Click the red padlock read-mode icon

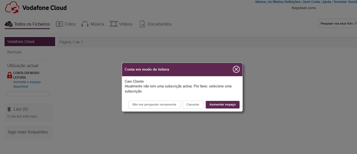pyautogui.click(x=10, y=75)
